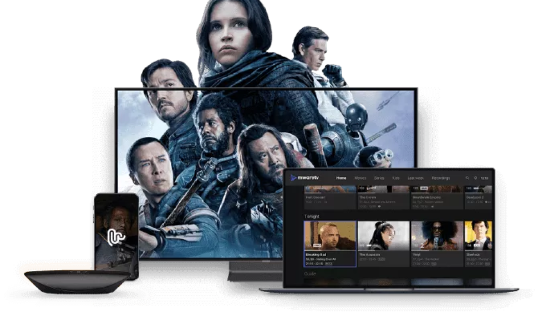Screen dimensions: 538x312
Task: Open search via the magnifier icon
Action: 467,178
